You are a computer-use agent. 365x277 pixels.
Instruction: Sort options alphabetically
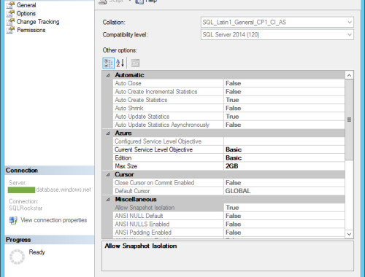120,63
